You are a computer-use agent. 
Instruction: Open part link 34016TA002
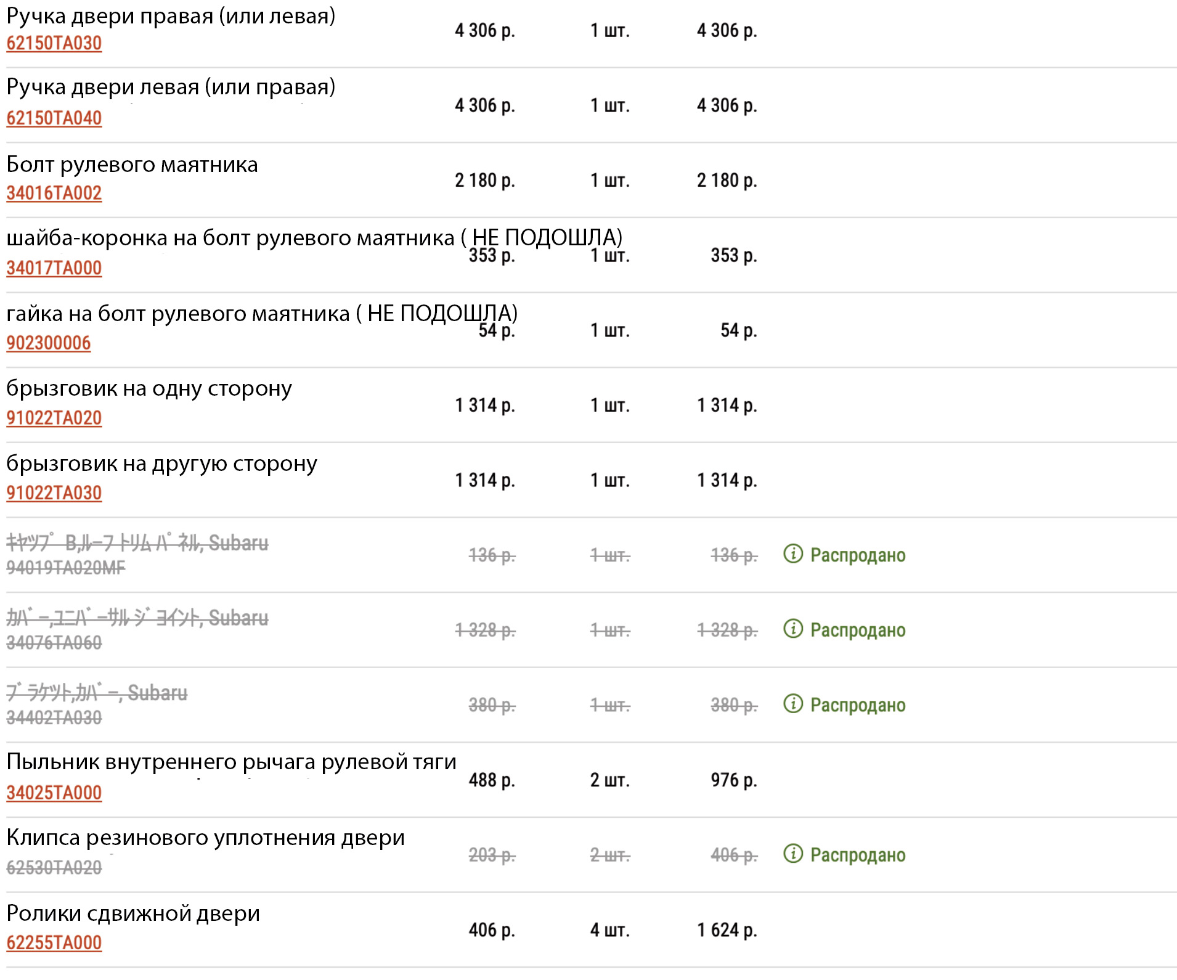(x=54, y=194)
